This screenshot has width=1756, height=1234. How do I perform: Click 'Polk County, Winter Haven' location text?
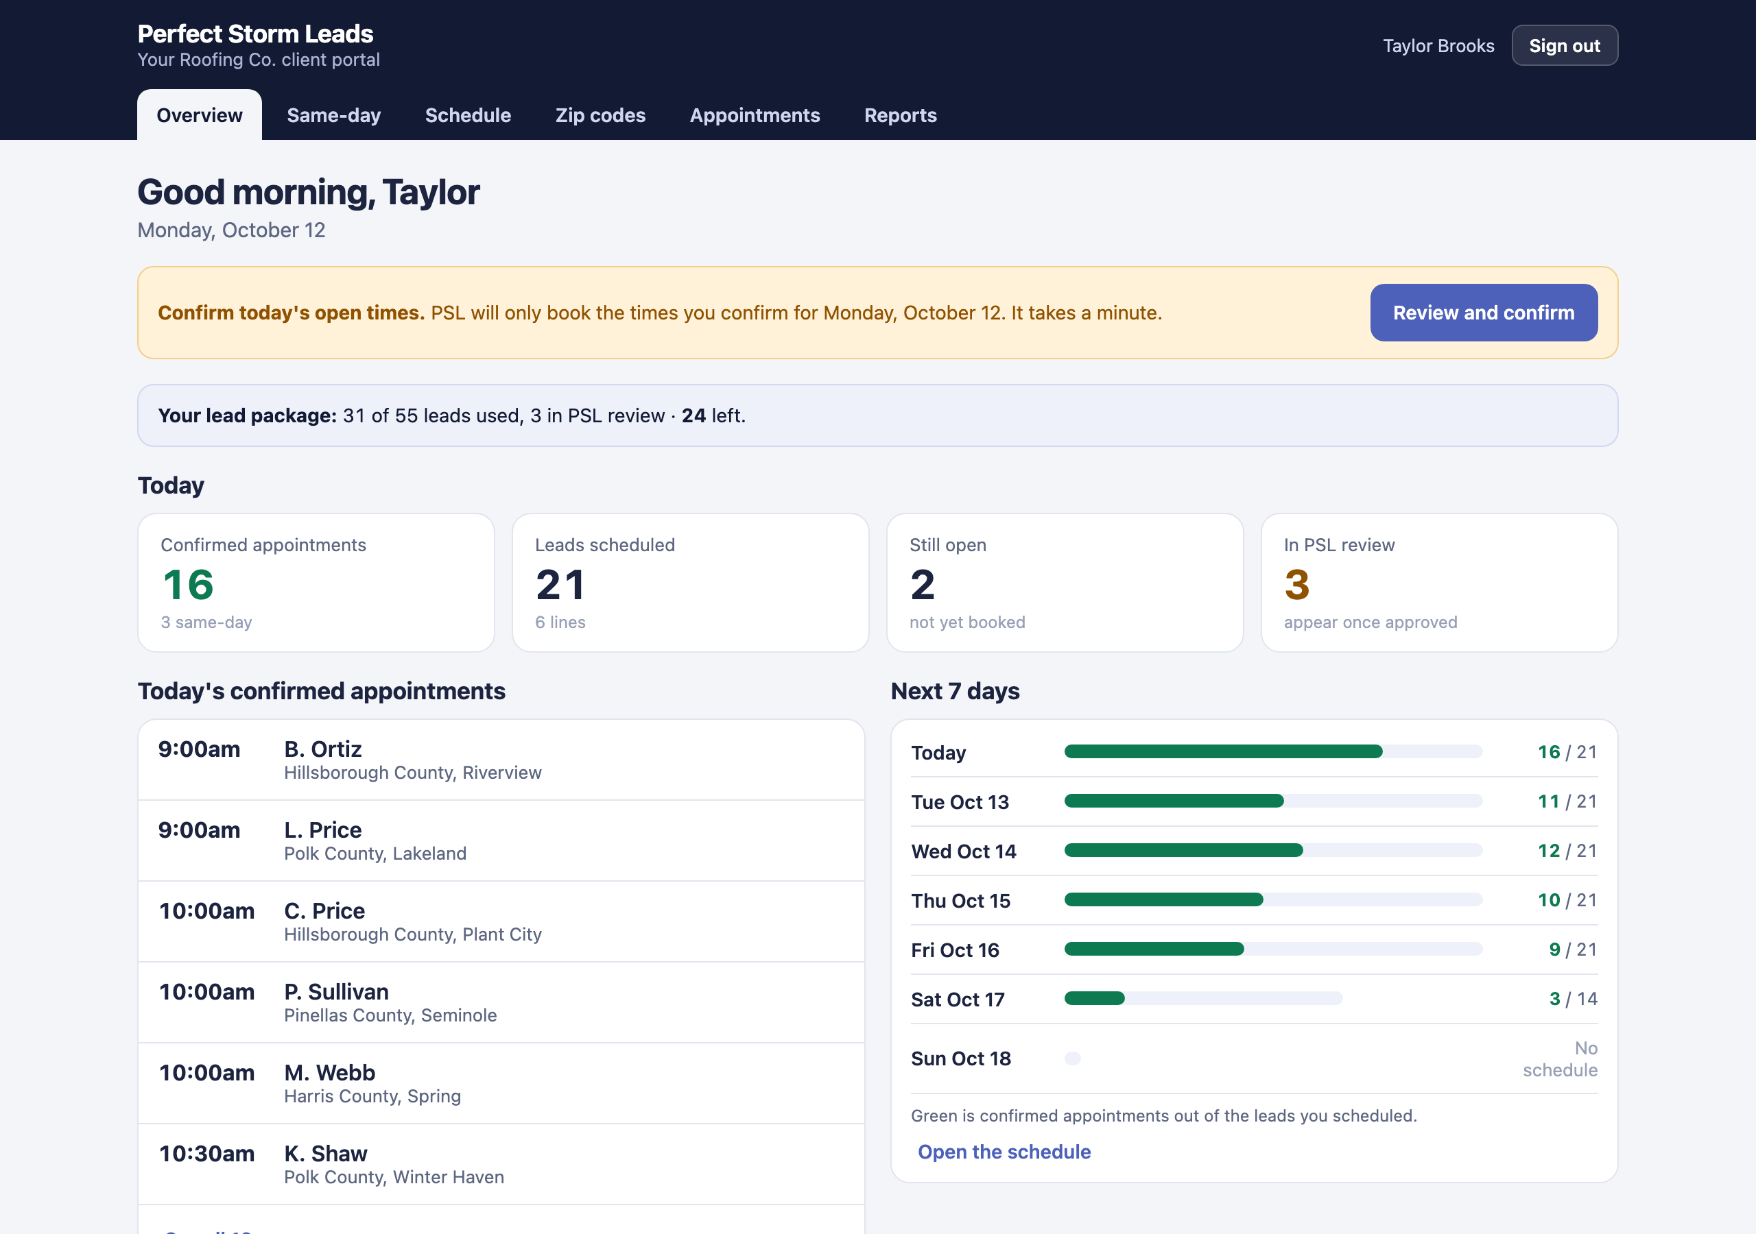coord(394,1177)
